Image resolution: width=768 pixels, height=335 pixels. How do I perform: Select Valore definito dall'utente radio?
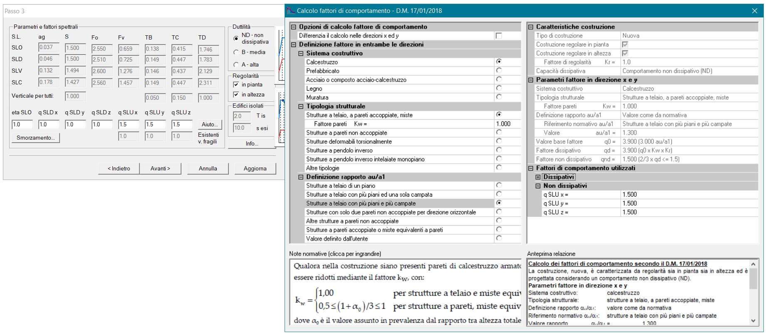click(x=499, y=238)
